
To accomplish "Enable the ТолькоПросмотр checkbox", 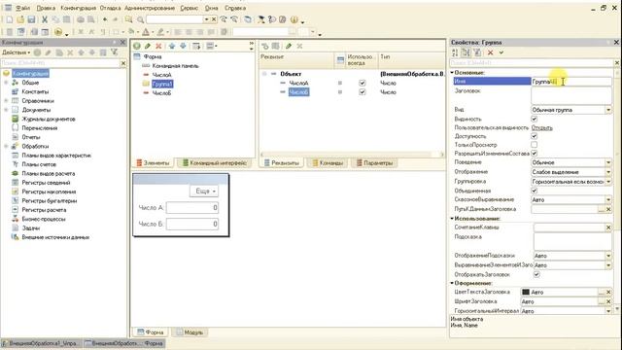I will pyautogui.click(x=535, y=145).
